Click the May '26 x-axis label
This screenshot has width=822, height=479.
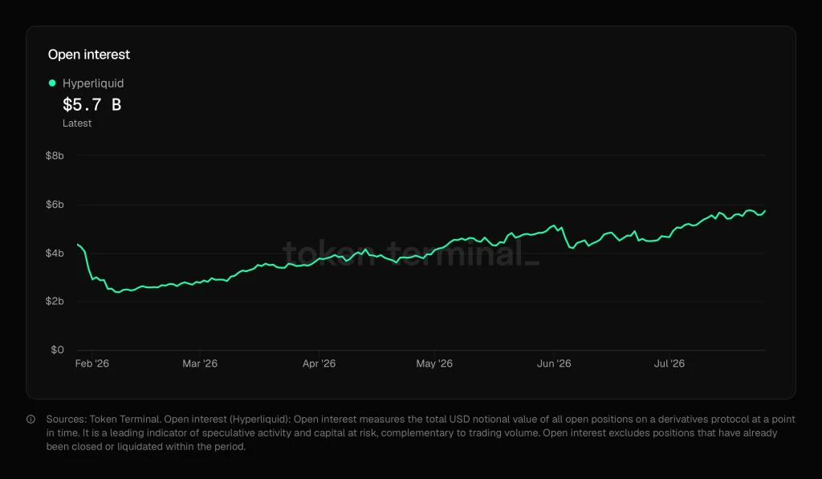tap(434, 363)
